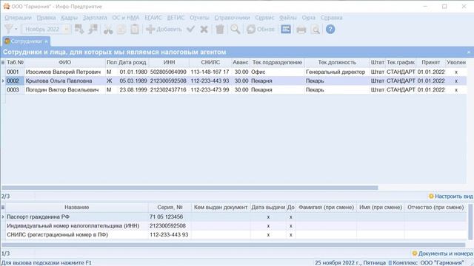Click INN cell 212302437716
Screen dimensions: 474x266
168,90
